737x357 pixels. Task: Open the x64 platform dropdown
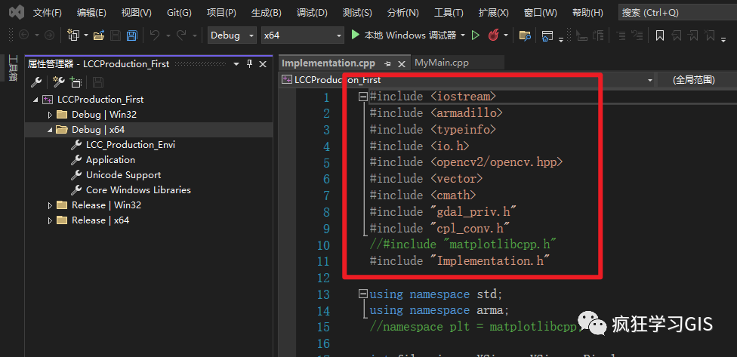click(303, 35)
